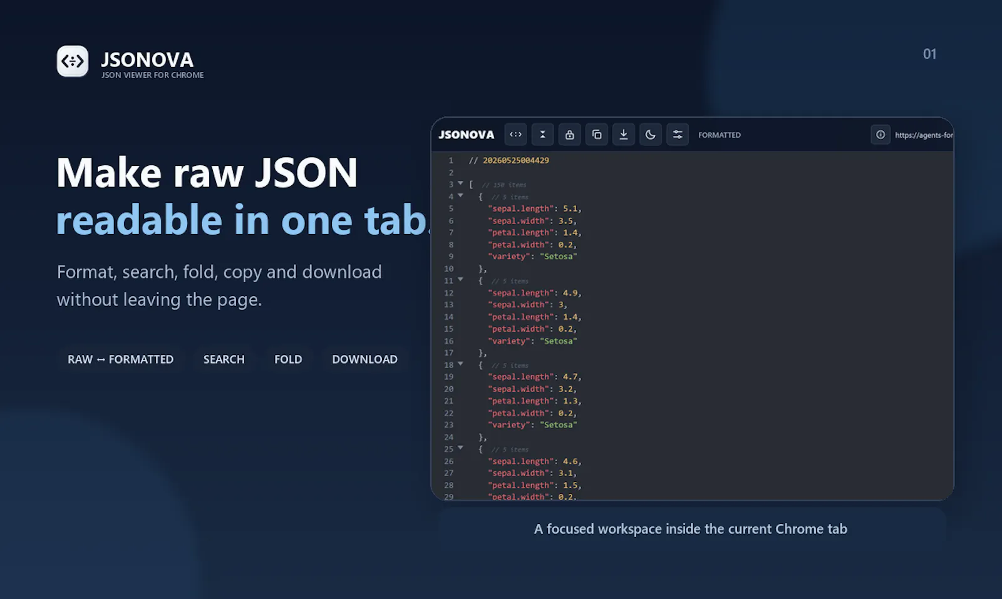Click the JSON VIEWER FOR CHROME subtitle
The height and width of the screenshot is (599, 1002).
(153, 75)
